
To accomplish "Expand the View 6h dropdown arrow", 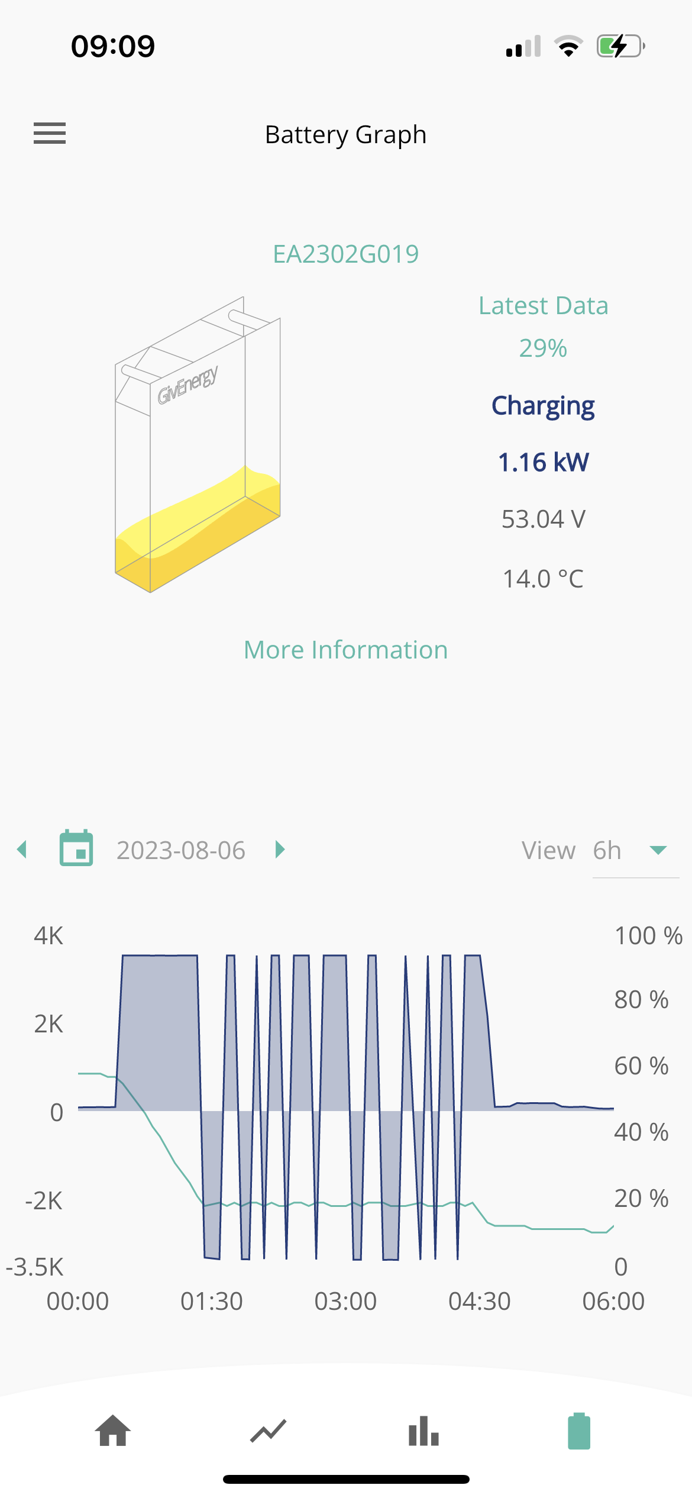I will pyautogui.click(x=658, y=850).
